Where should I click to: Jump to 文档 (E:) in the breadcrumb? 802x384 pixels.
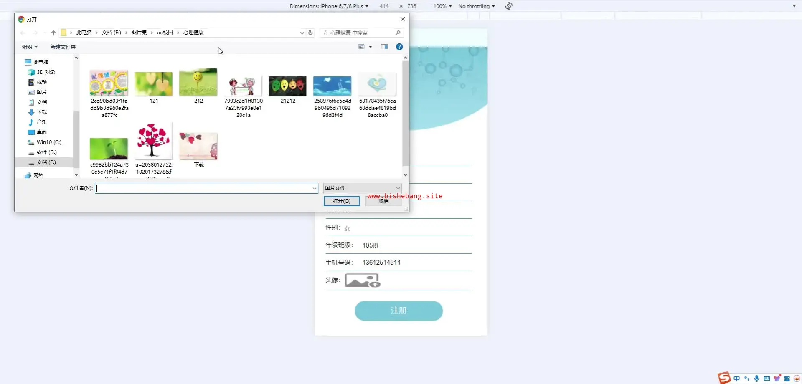pyautogui.click(x=112, y=33)
